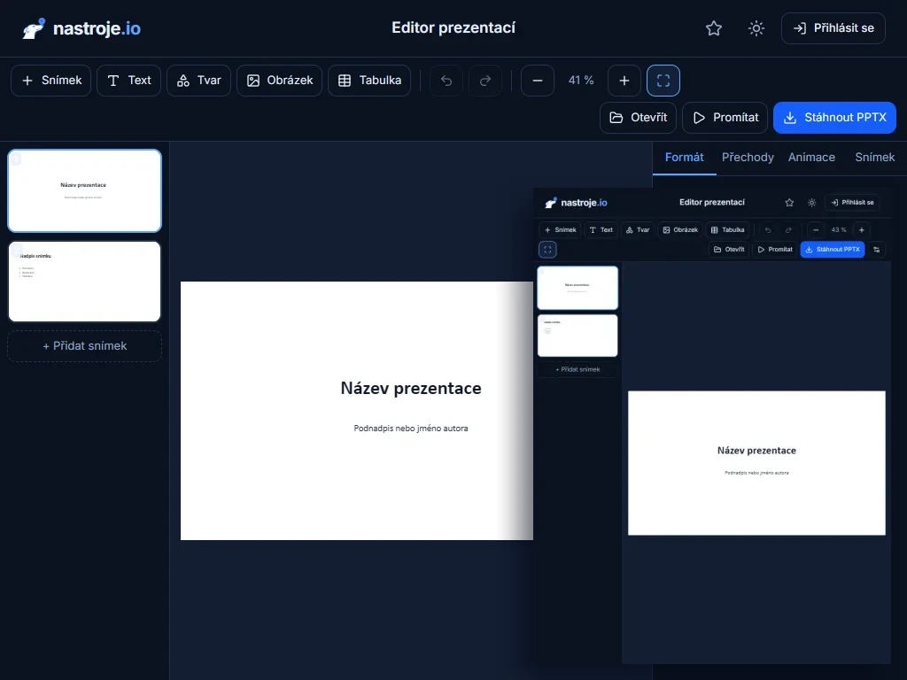Click the redo arrow in main toolbar

click(x=485, y=81)
